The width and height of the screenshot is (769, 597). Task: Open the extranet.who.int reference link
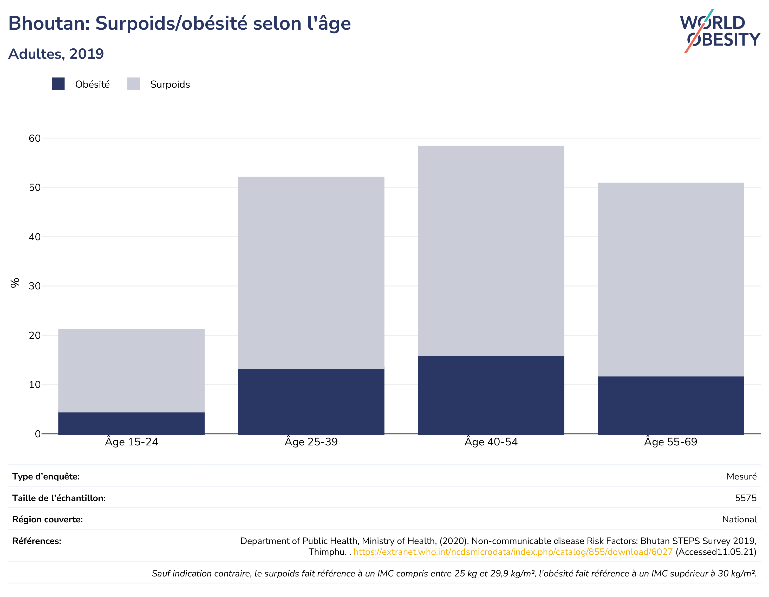click(x=513, y=552)
